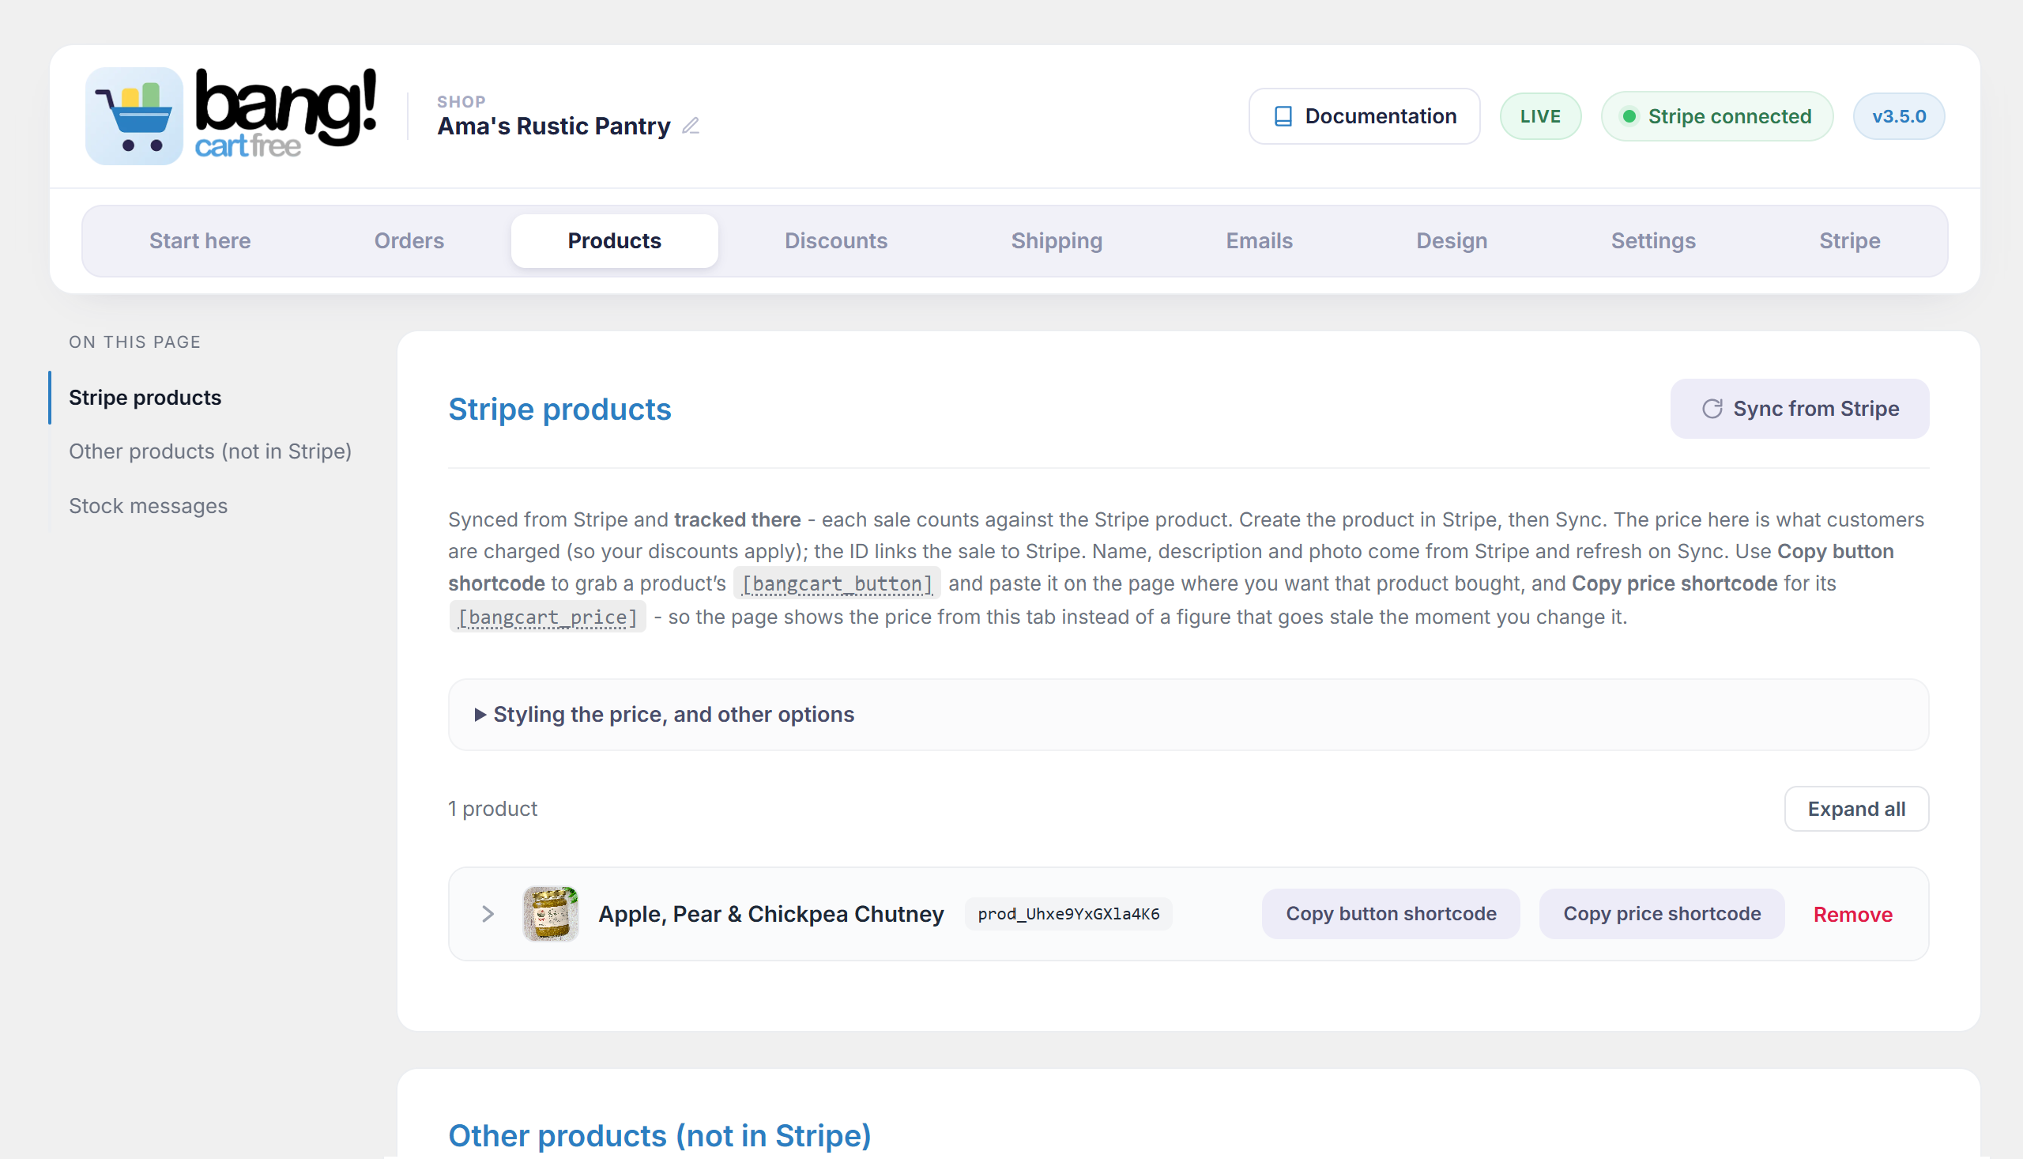Select the Products tab
Viewport: 2023px width, 1159px height.
(x=614, y=240)
